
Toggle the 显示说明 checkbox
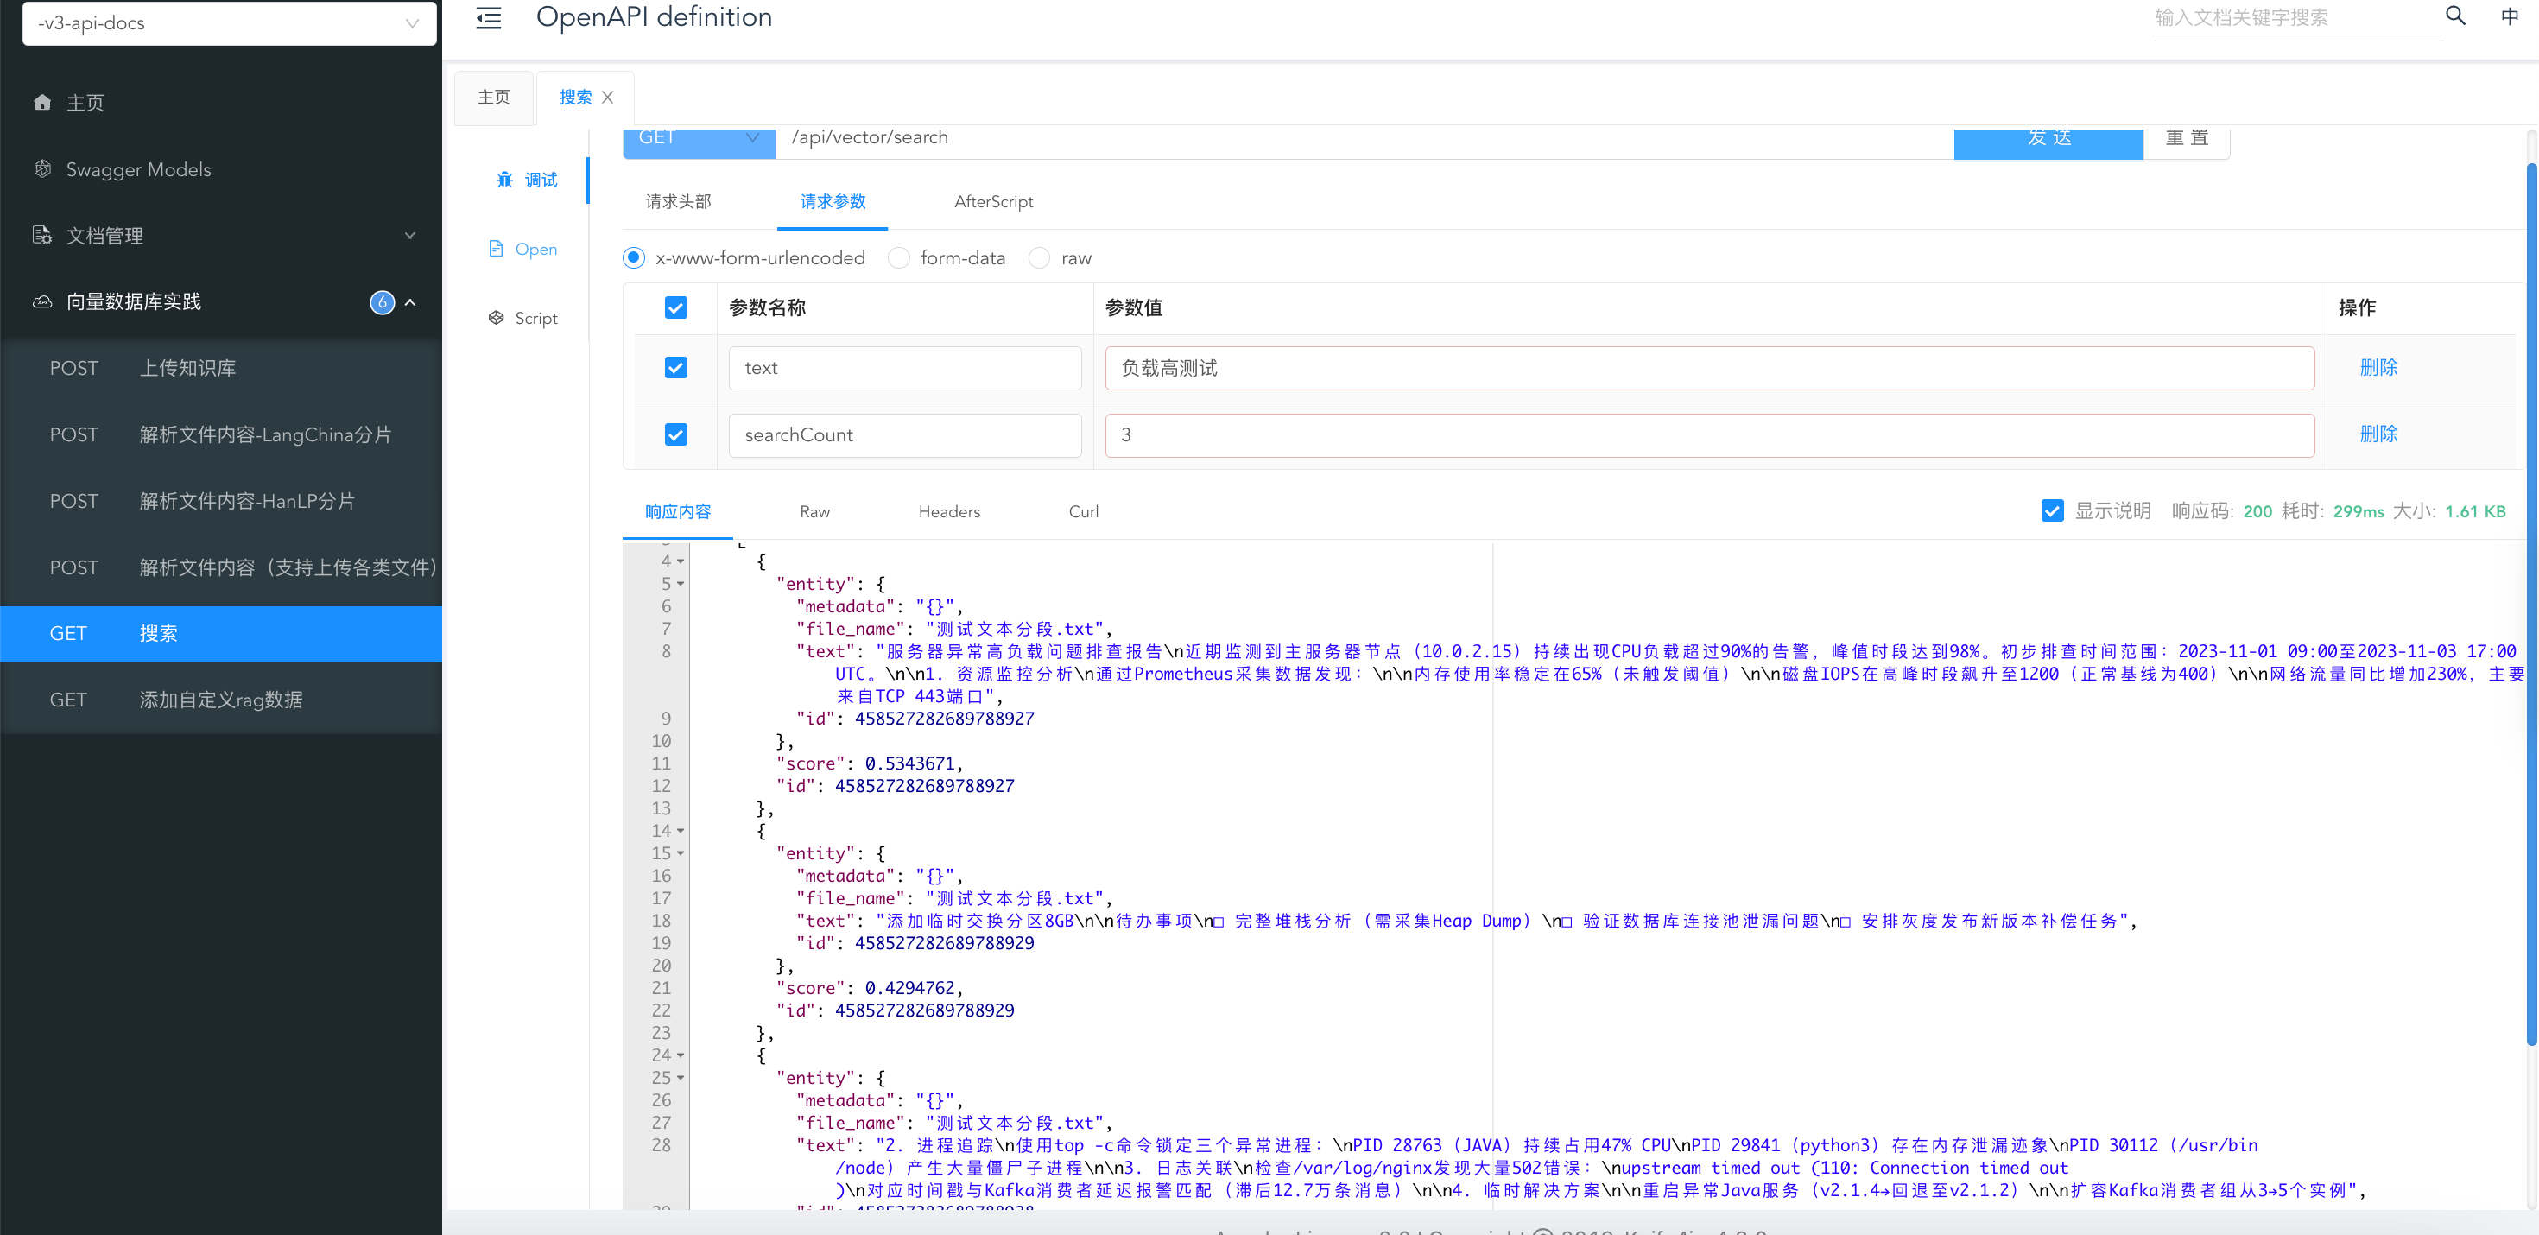point(2052,511)
